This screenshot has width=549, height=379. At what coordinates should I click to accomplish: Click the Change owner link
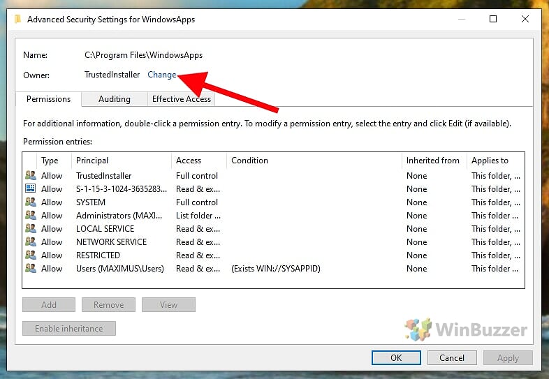(162, 75)
